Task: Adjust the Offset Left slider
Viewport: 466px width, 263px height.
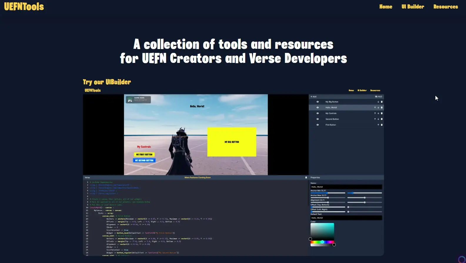Action: point(328,212)
